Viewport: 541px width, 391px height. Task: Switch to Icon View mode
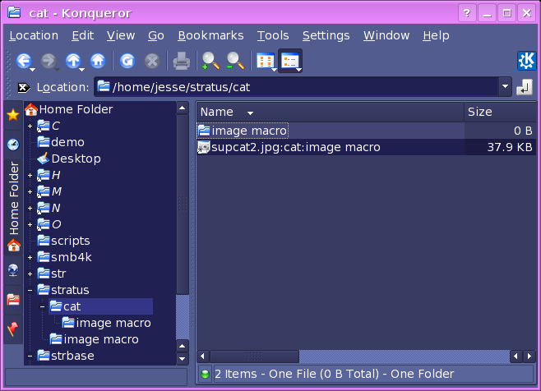click(x=265, y=61)
